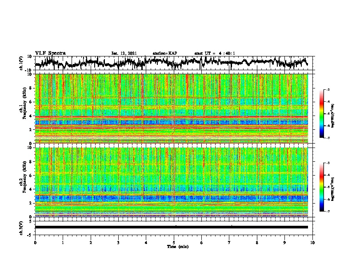The width and height of the screenshot is (352, 272).
Task: Click time axis tick label "1"
Action: click(63, 243)
